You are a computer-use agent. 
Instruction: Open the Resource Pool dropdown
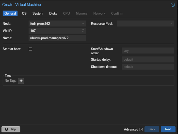171,23
